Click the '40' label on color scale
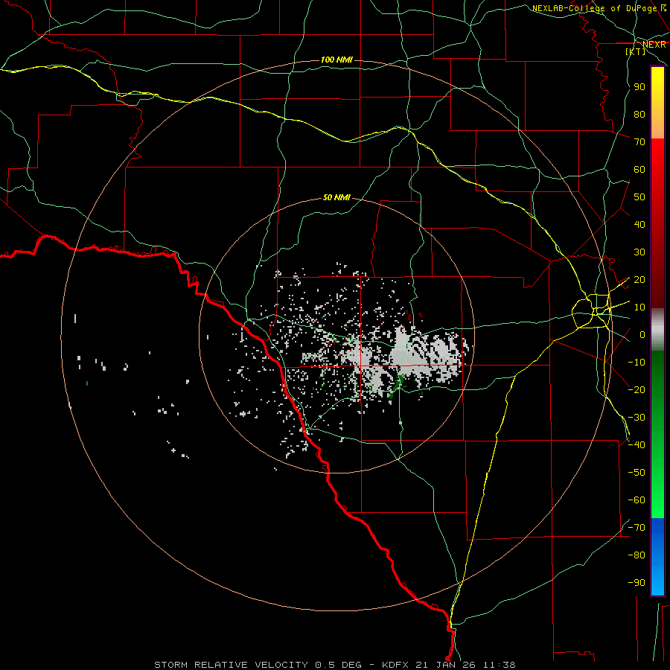 (x=639, y=224)
